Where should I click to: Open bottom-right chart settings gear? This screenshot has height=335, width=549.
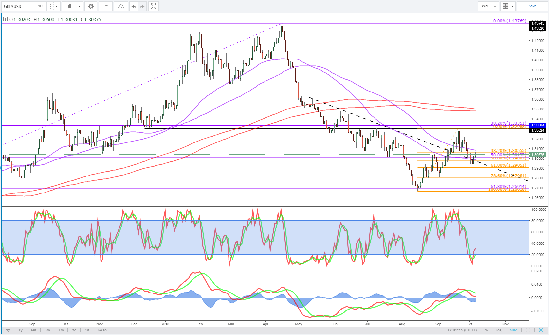pos(528,330)
